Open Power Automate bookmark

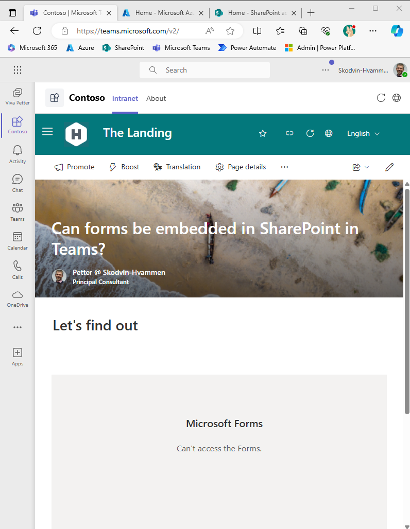pos(247,48)
